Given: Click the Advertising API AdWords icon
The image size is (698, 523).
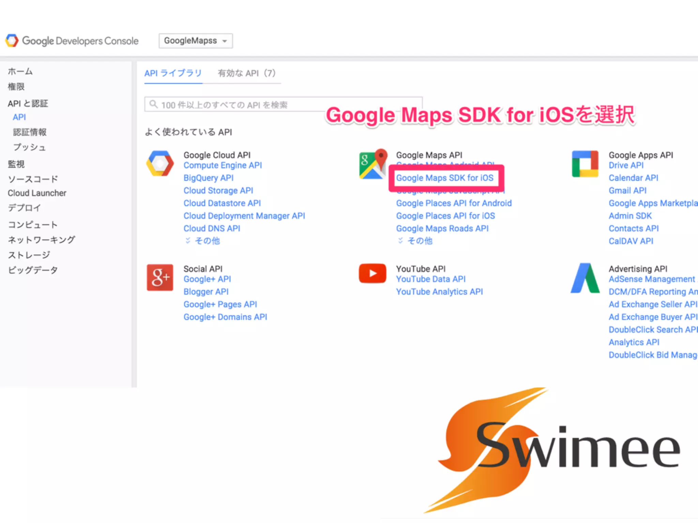Looking at the screenshot, I should pyautogui.click(x=585, y=278).
